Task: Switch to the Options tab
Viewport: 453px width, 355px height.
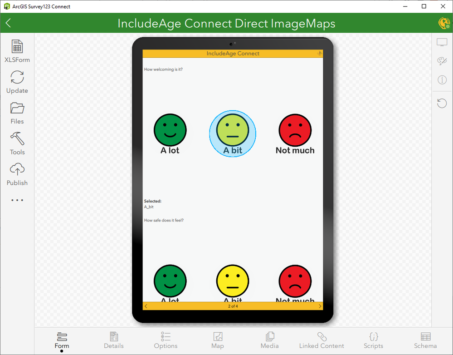Action: tap(166, 340)
